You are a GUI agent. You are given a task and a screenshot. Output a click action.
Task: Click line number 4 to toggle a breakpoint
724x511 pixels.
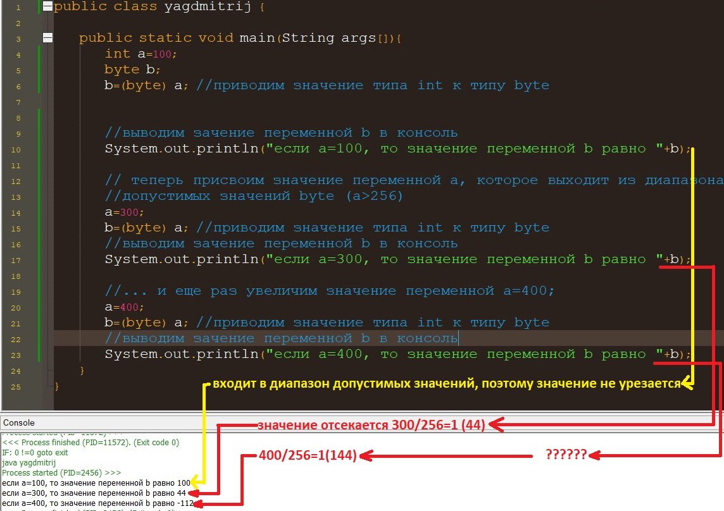click(18, 55)
